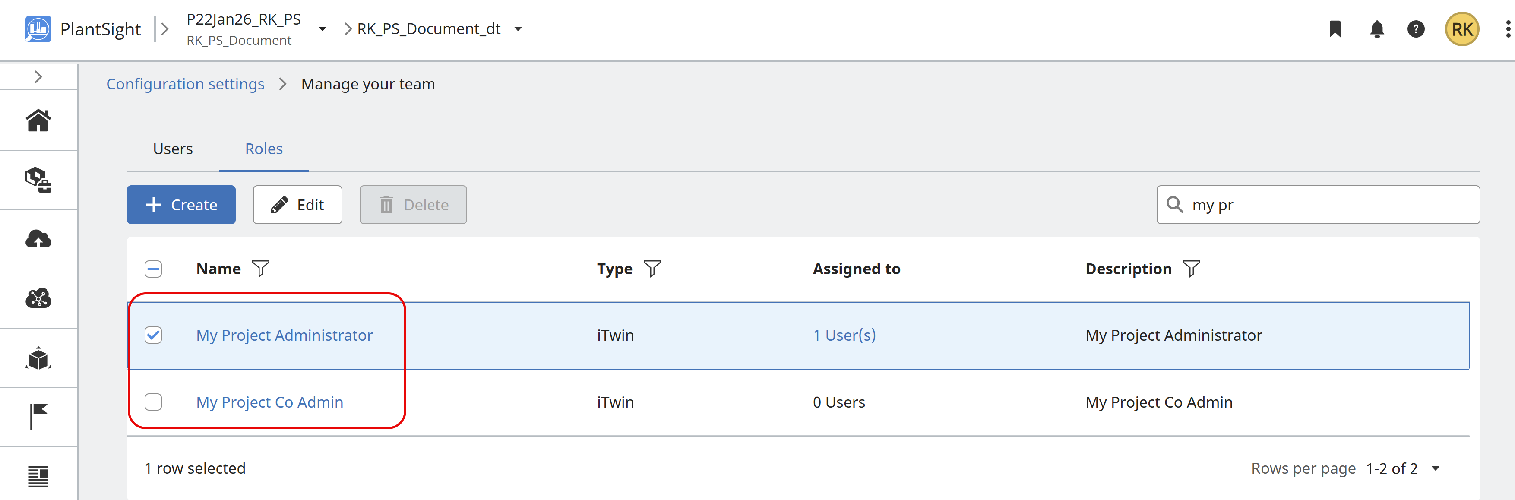The width and height of the screenshot is (1515, 500).
Task: Open the 1 User(s) assigned link
Action: [844, 335]
